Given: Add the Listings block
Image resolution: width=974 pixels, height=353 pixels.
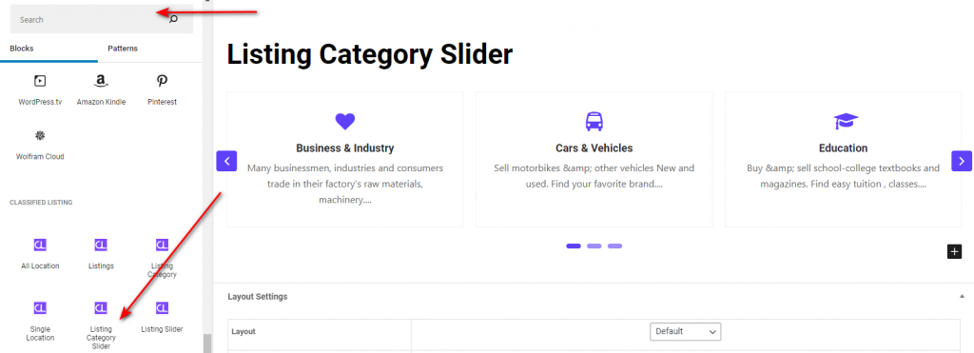Looking at the screenshot, I should (x=101, y=254).
